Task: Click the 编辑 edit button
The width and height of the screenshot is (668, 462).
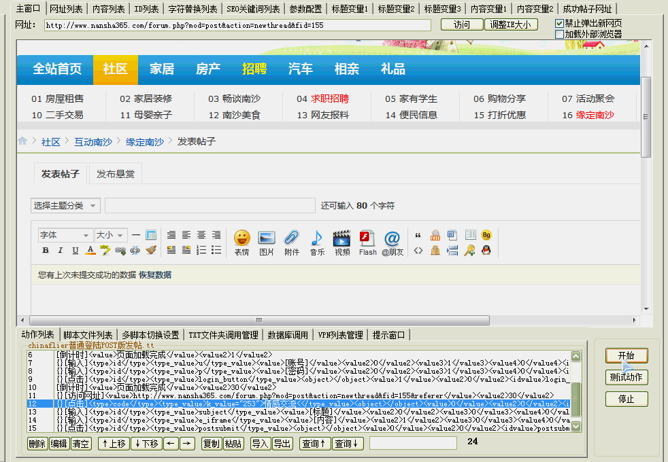Action: [59, 444]
